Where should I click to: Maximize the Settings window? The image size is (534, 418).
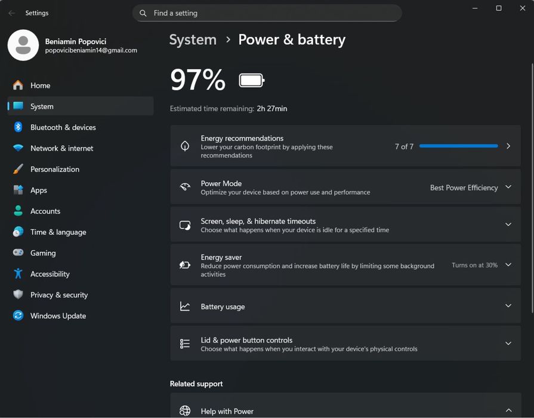point(499,8)
